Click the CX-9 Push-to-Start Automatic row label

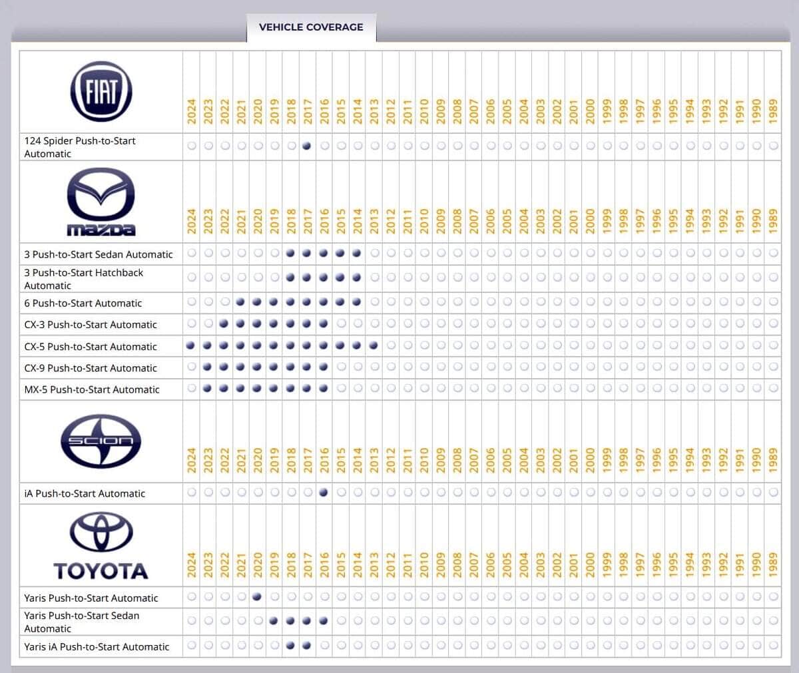(x=91, y=368)
